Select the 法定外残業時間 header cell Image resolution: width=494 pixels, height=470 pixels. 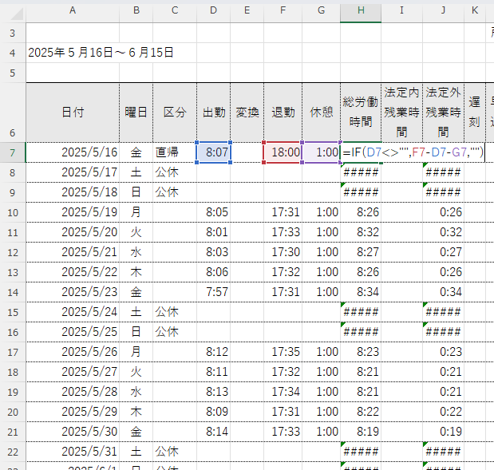[442, 112]
